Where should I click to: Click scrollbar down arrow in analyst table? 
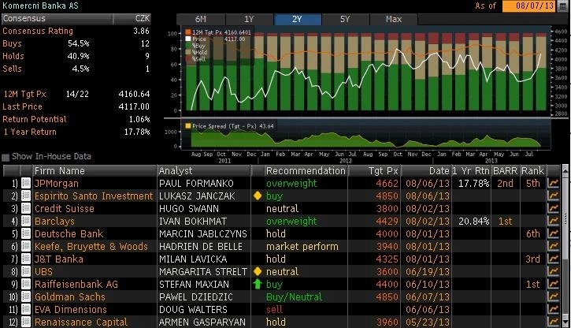(566, 323)
